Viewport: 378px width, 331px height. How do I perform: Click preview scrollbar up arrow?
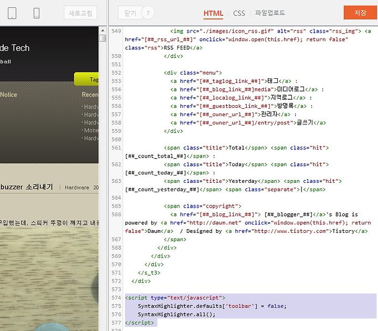(x=103, y=30)
